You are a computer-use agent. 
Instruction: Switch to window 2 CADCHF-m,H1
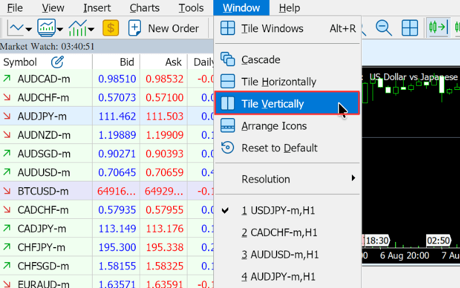tap(287, 233)
